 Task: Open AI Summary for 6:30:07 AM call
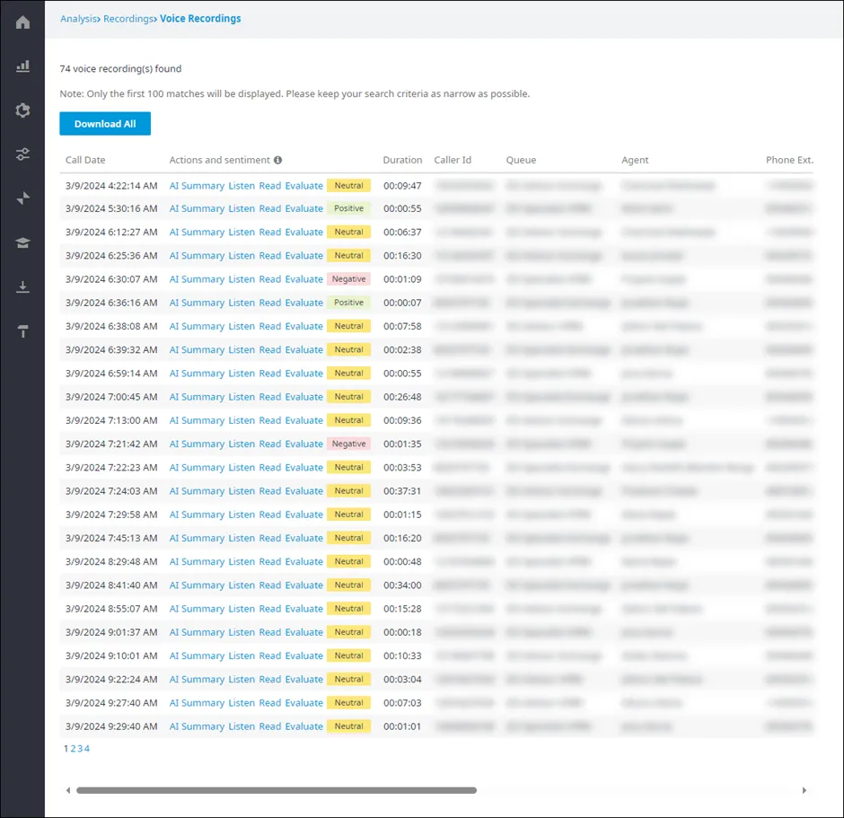pyautogui.click(x=197, y=279)
